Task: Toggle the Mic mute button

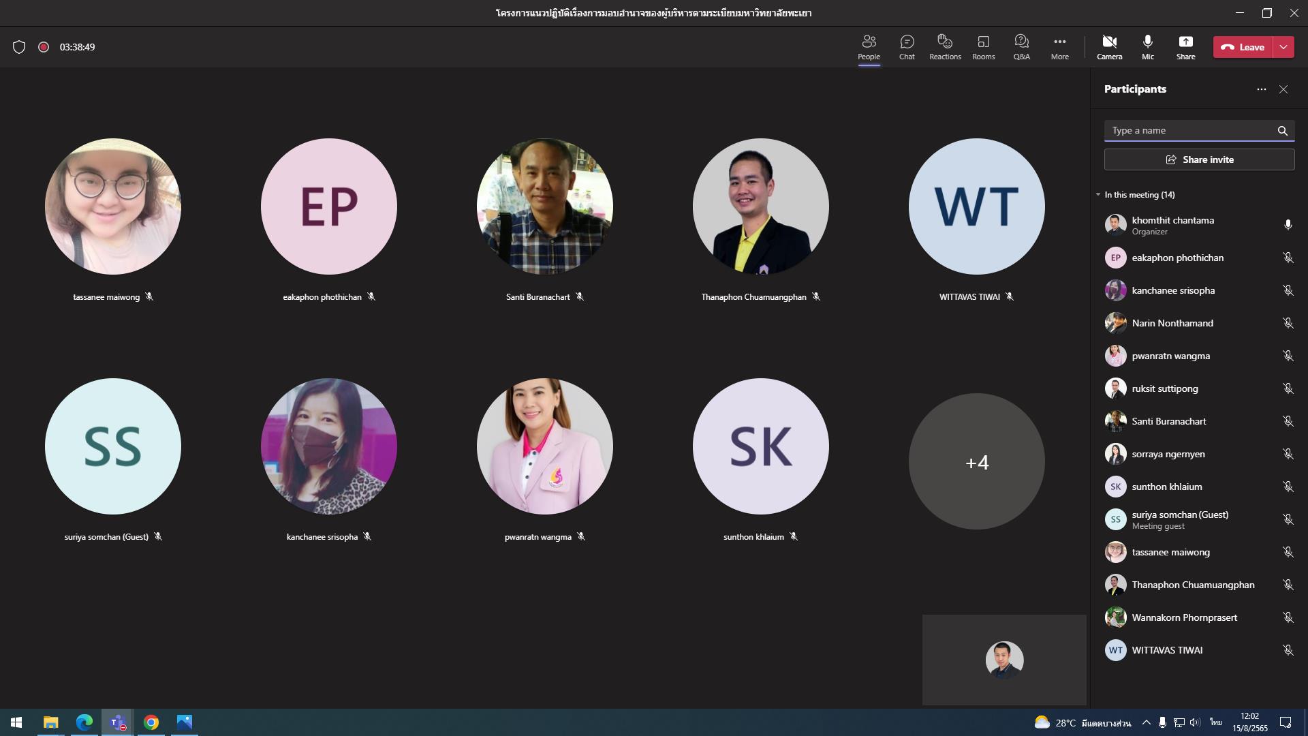Action: click(1148, 48)
